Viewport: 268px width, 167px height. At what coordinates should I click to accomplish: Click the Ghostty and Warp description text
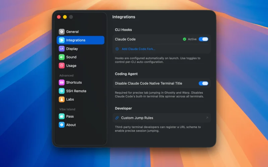pos(159,95)
